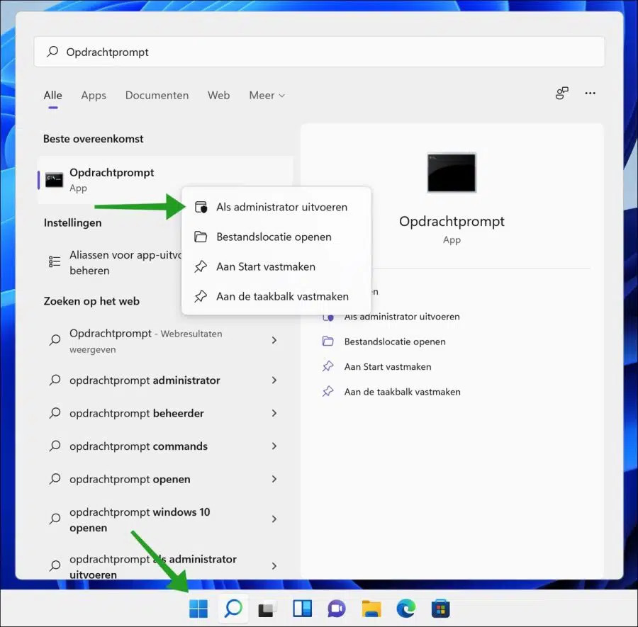Choose 'Aan de taakbalk vastmaken' in context menu

(x=276, y=296)
